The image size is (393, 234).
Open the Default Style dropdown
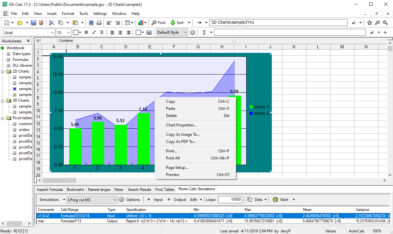tap(185, 32)
